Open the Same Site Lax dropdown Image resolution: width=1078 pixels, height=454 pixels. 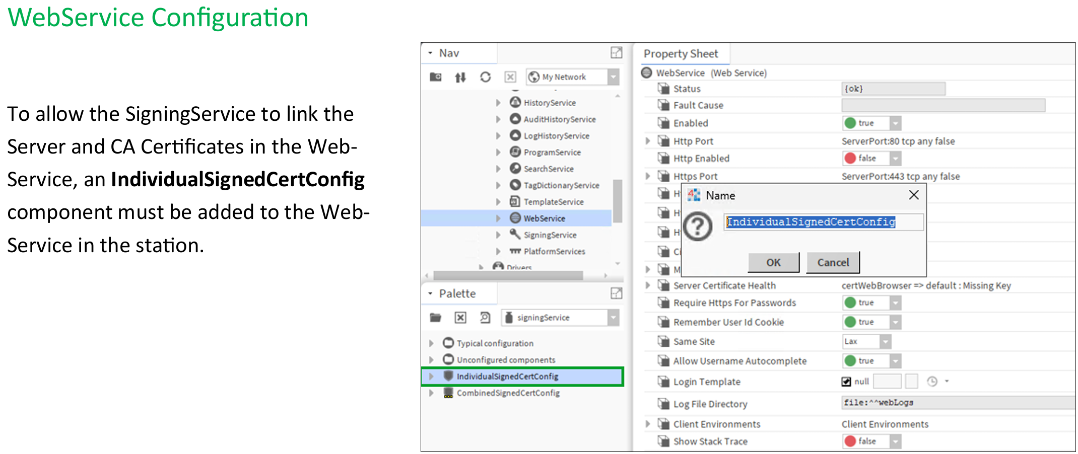885,342
